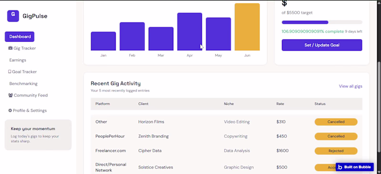Click the Jan bar in the chart

click(103, 41)
